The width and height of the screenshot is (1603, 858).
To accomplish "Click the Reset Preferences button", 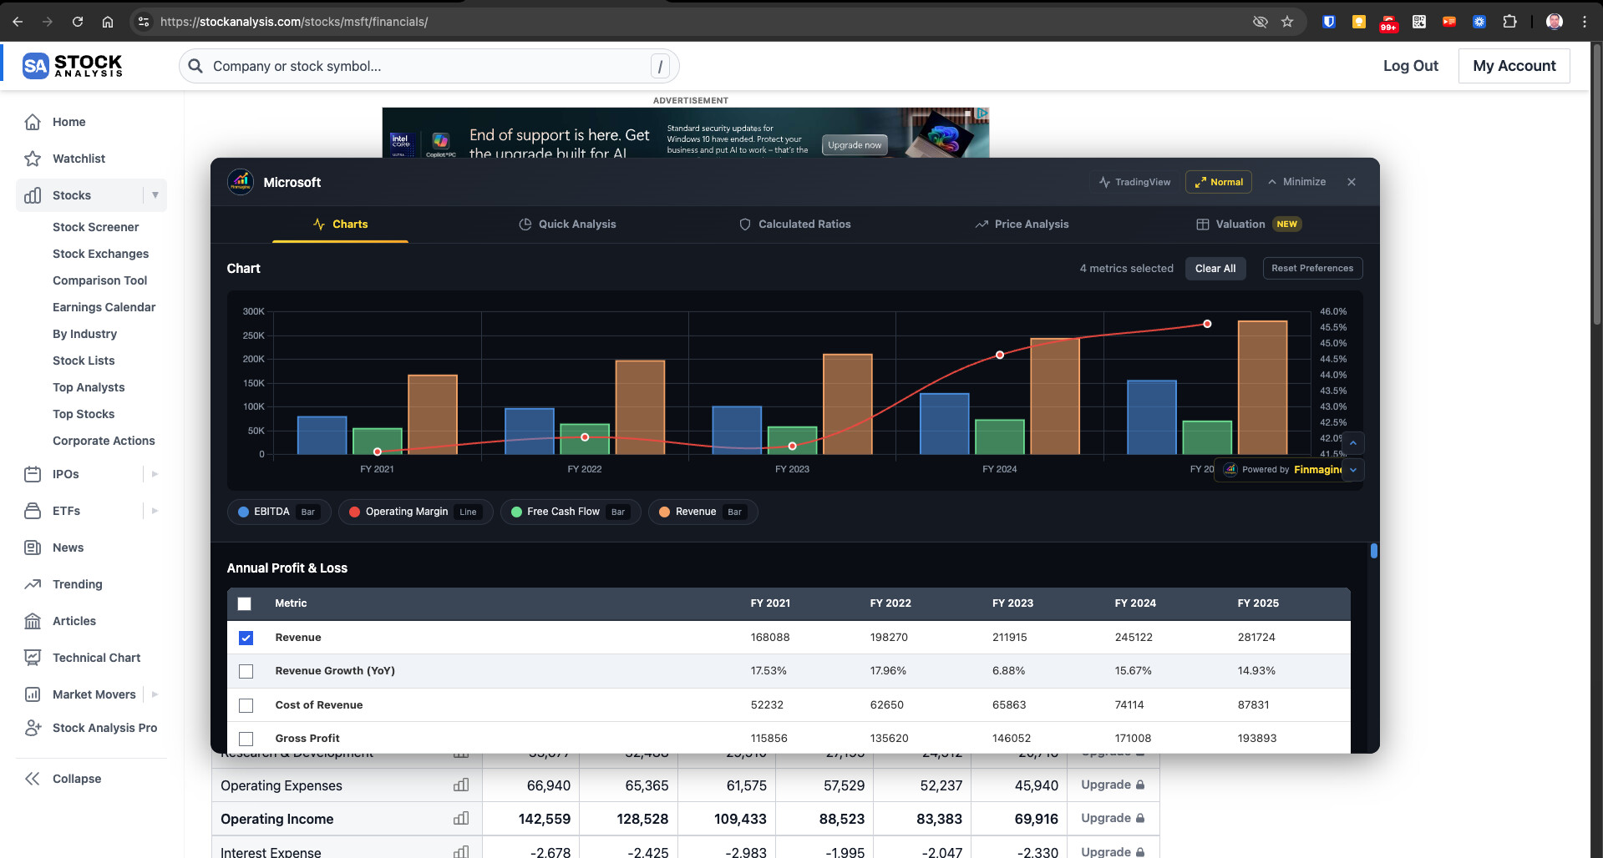I will tap(1311, 269).
